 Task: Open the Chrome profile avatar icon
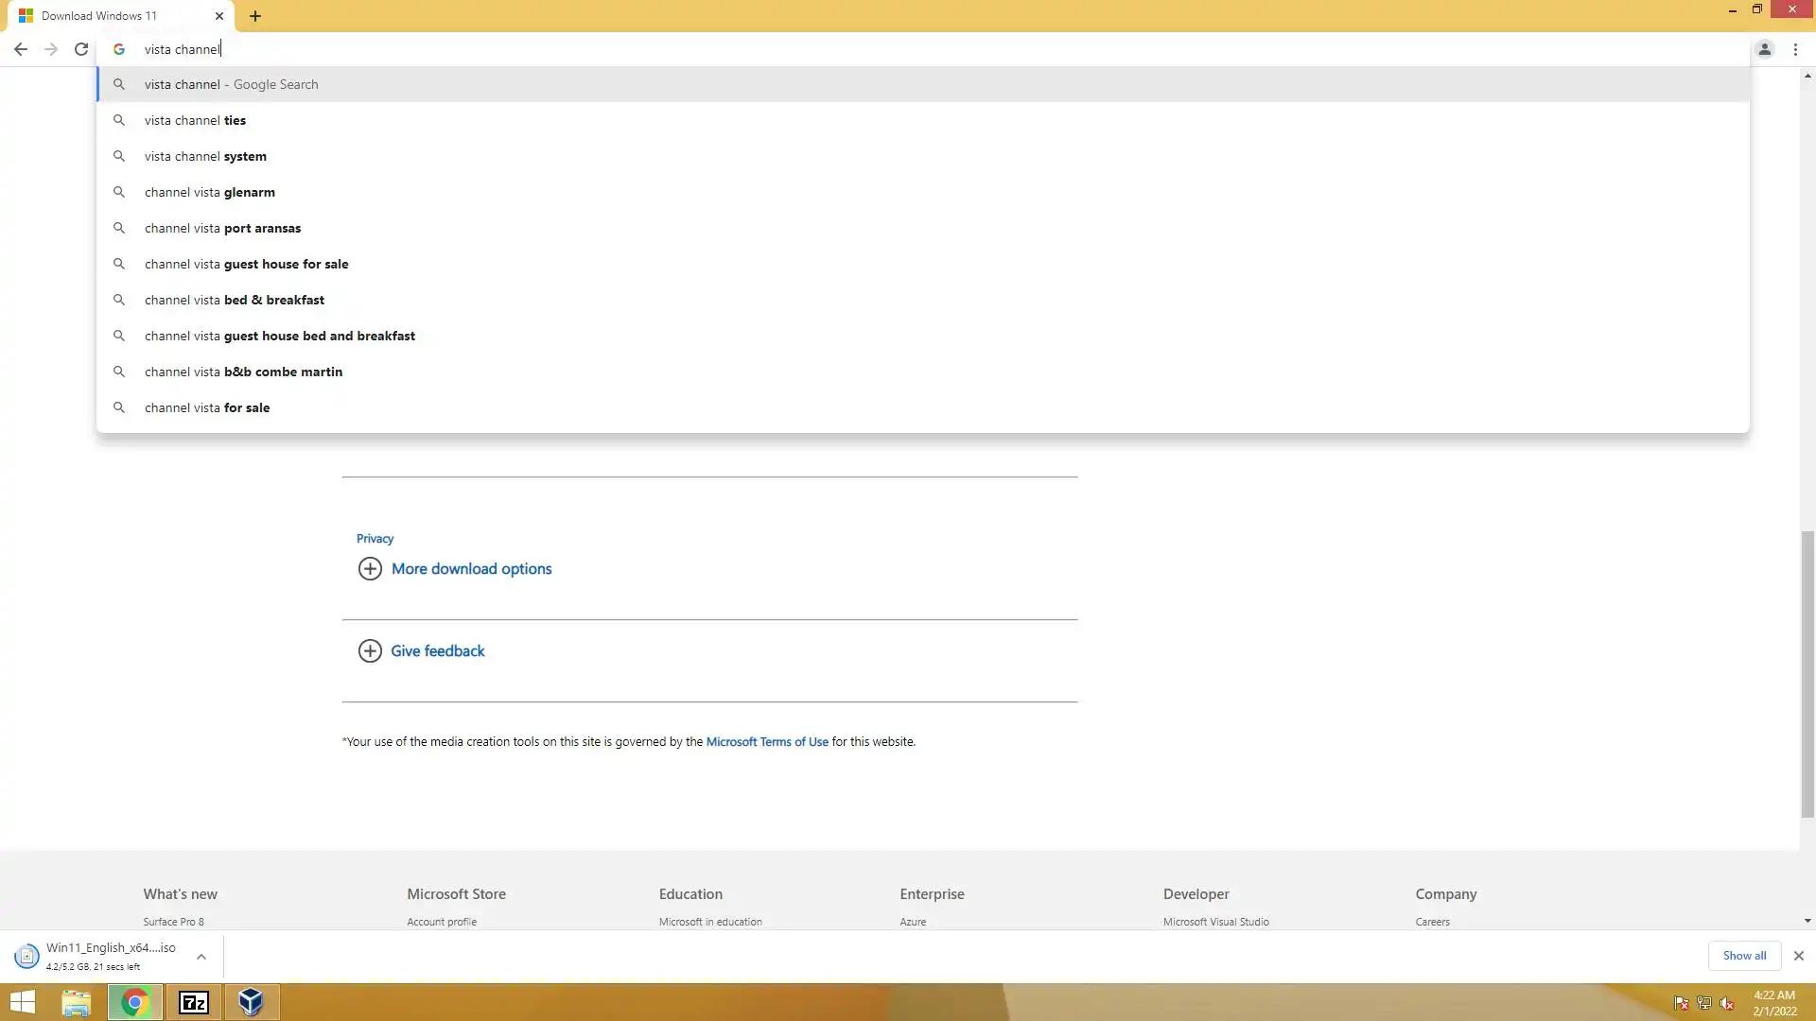(1764, 49)
